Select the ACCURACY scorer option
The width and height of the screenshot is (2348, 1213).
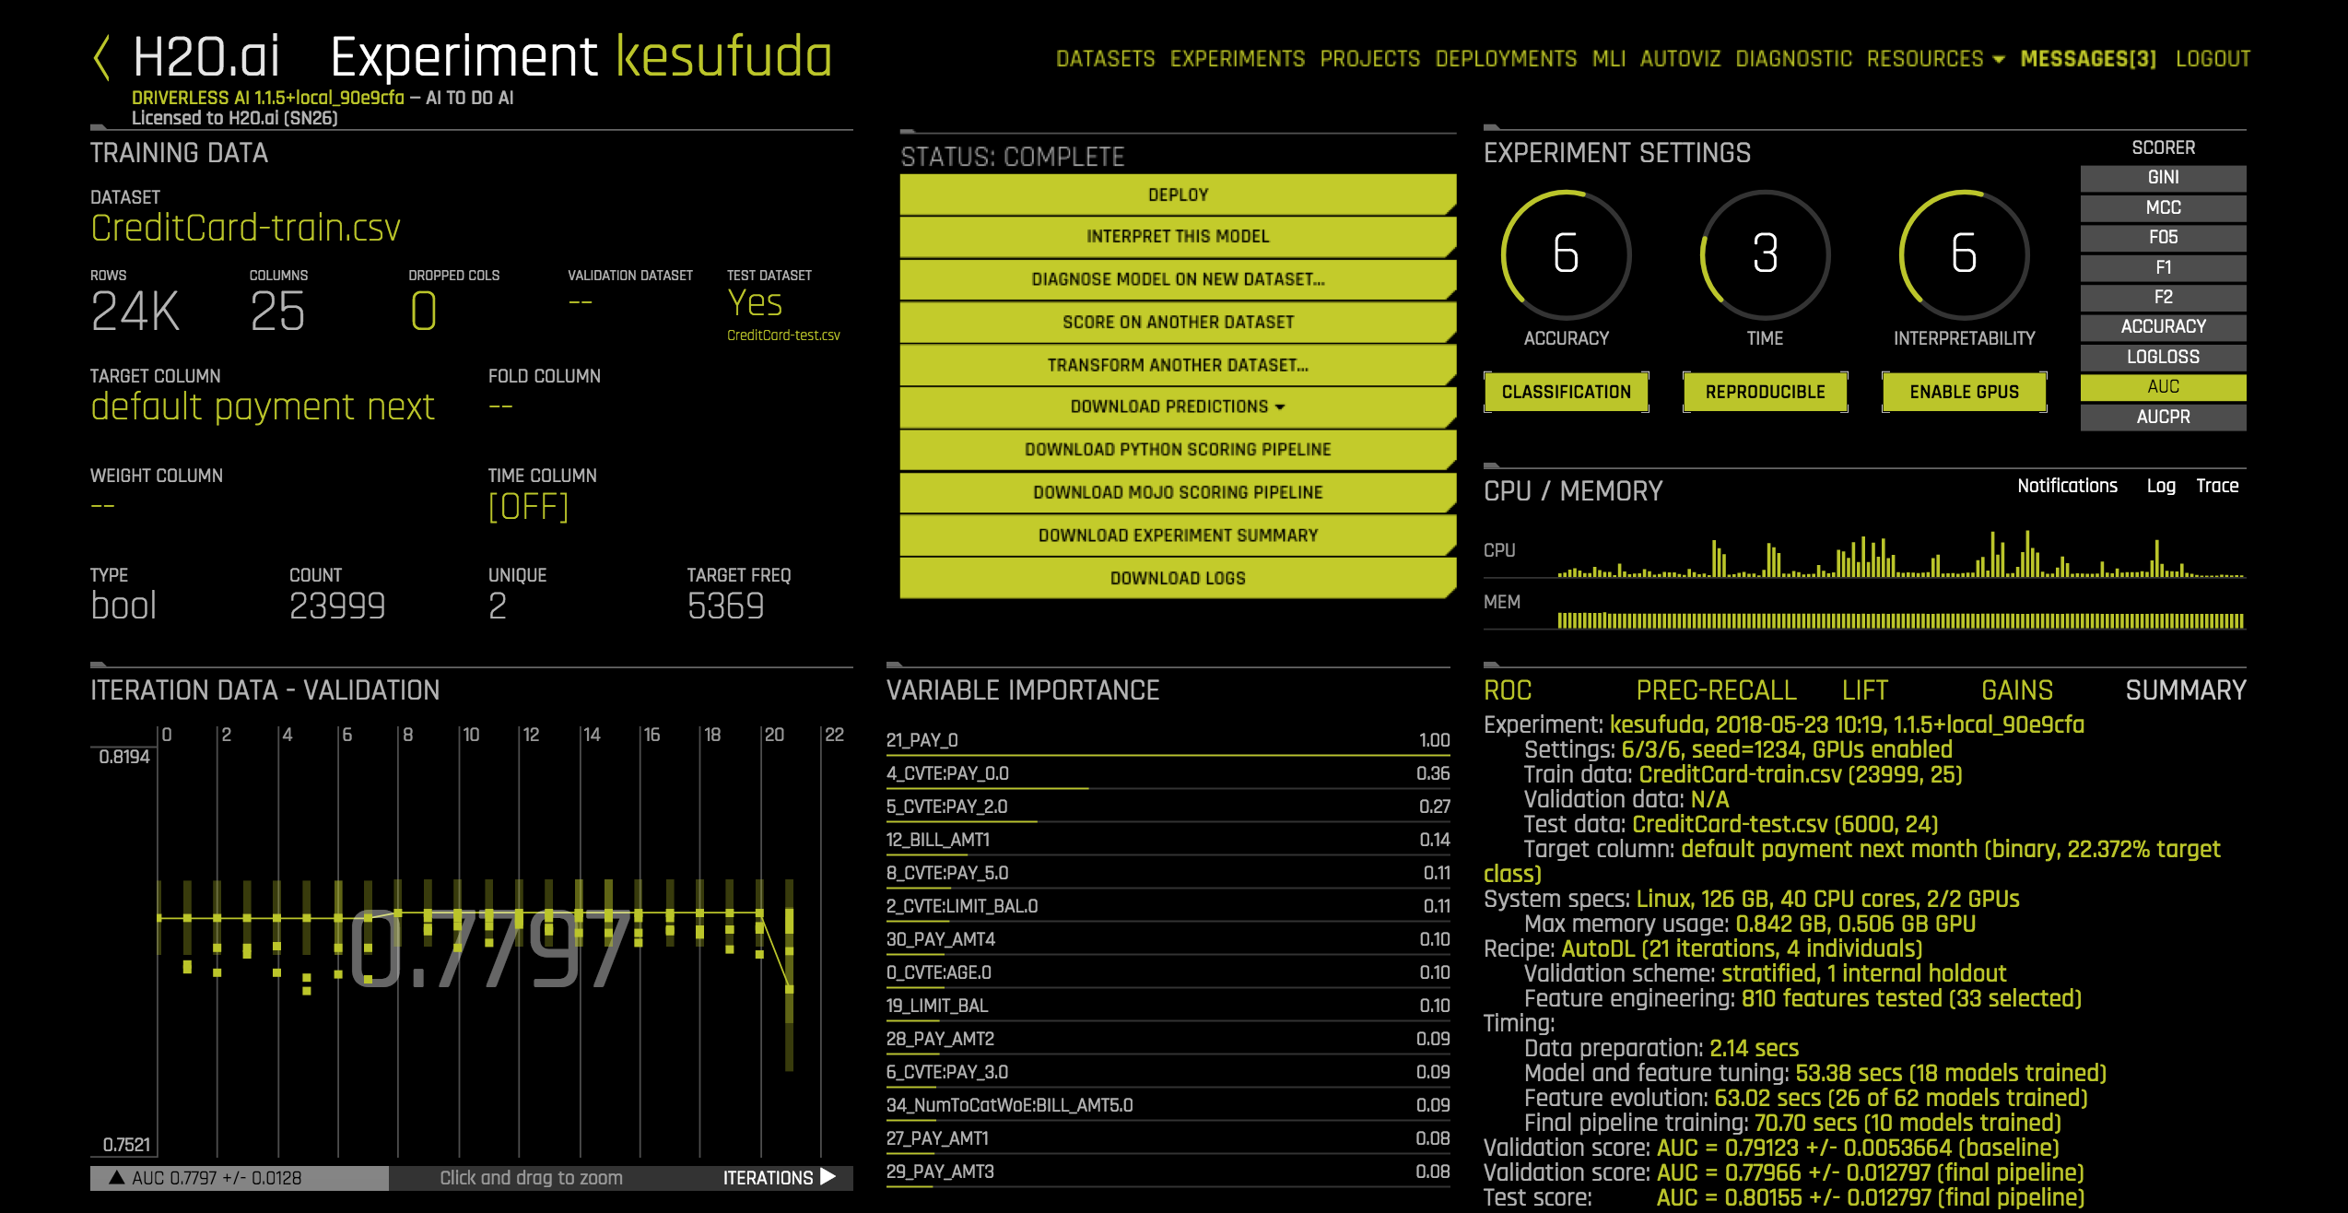click(2163, 326)
